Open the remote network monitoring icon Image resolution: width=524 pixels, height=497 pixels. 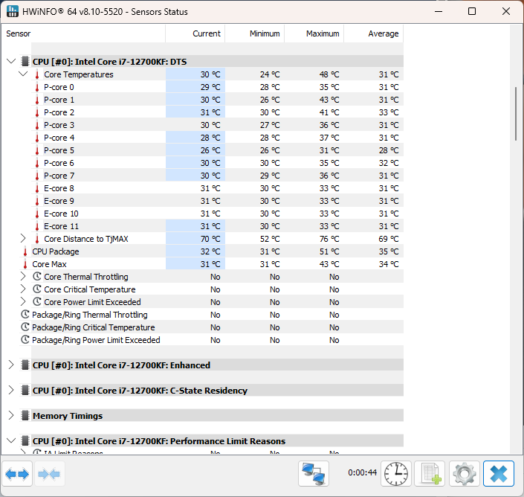pos(314,474)
